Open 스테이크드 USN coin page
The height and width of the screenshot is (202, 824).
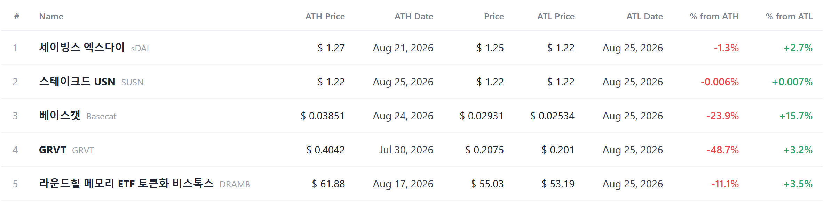[77, 81]
